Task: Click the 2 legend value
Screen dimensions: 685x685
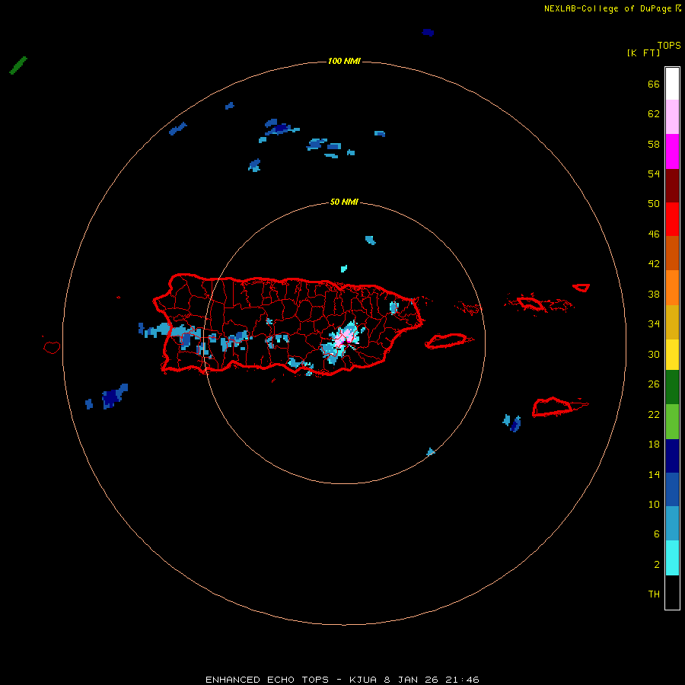Action: tap(657, 565)
